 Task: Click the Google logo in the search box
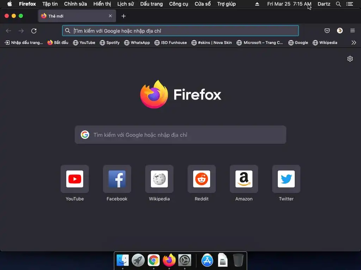pyautogui.click(x=85, y=135)
